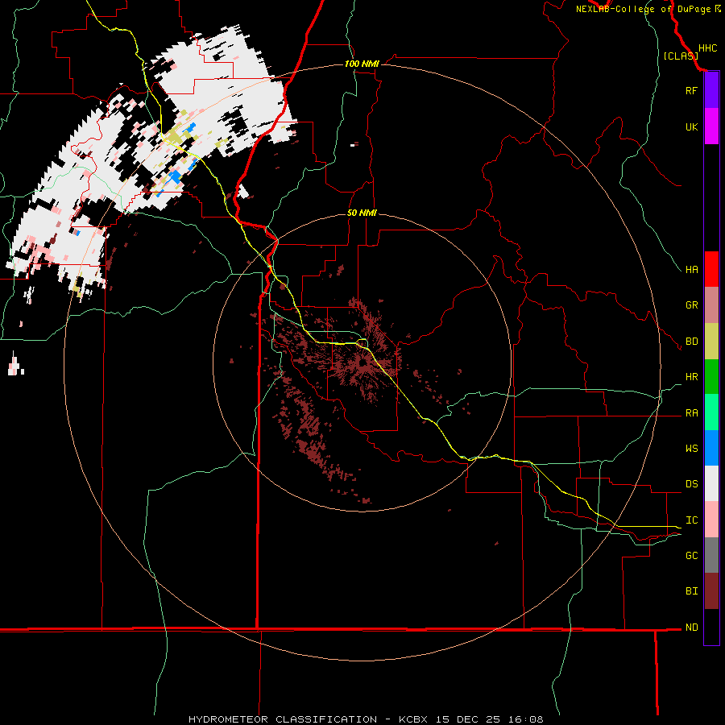This screenshot has width=725, height=725.
Task: Click the RA legend label
Action: [691, 413]
